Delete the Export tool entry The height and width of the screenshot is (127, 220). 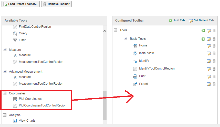point(214,84)
